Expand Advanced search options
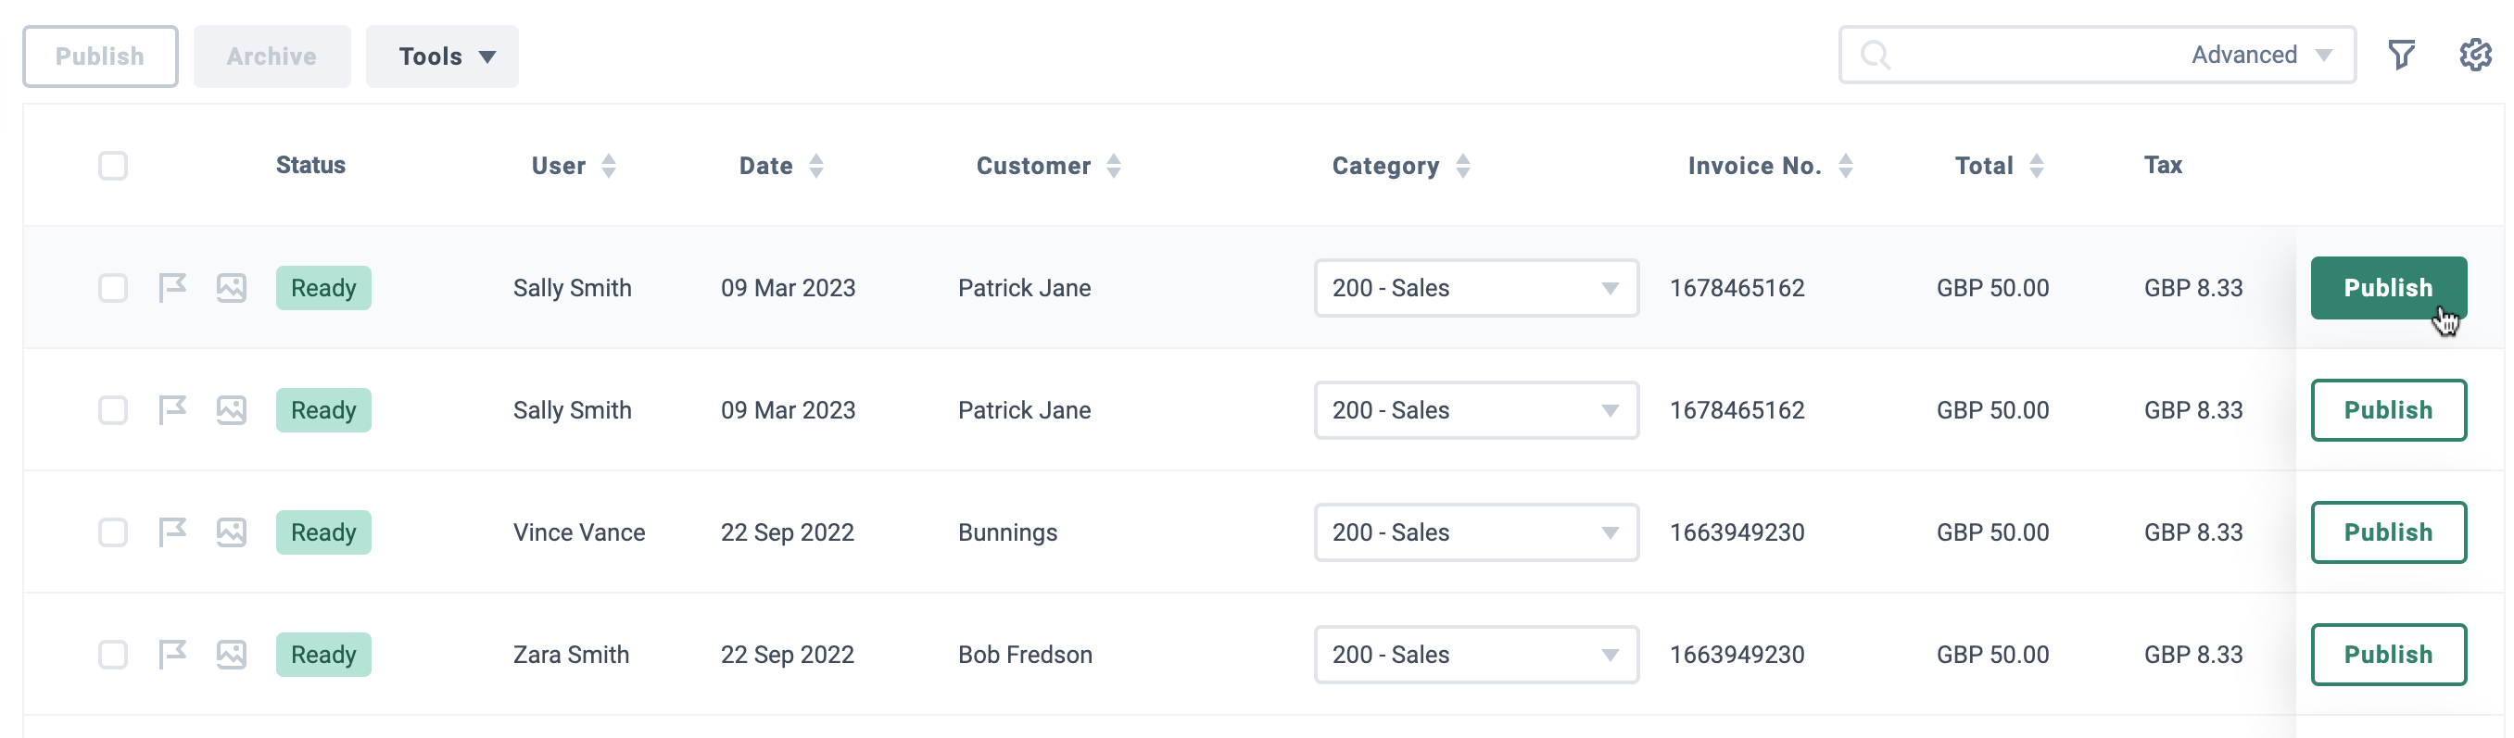2514x738 pixels. point(2262,55)
